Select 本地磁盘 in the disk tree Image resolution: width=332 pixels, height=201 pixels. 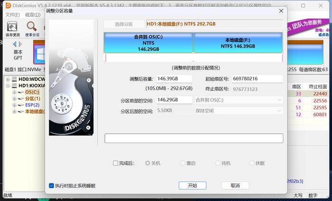35,112
